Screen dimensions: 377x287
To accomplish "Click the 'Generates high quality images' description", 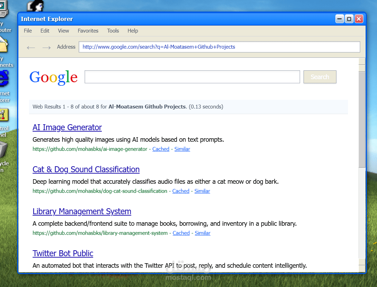I will (x=128, y=140).
